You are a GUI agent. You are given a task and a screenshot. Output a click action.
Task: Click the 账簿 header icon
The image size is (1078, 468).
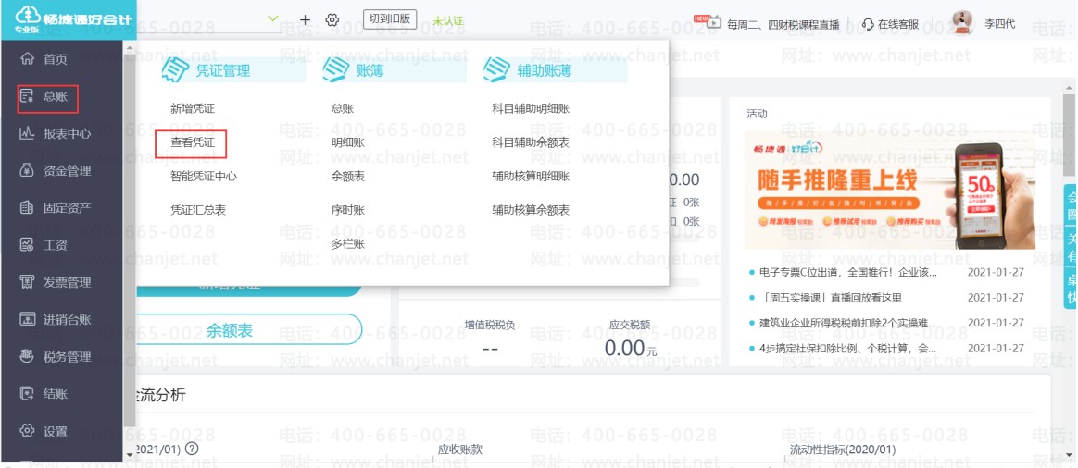click(x=336, y=69)
